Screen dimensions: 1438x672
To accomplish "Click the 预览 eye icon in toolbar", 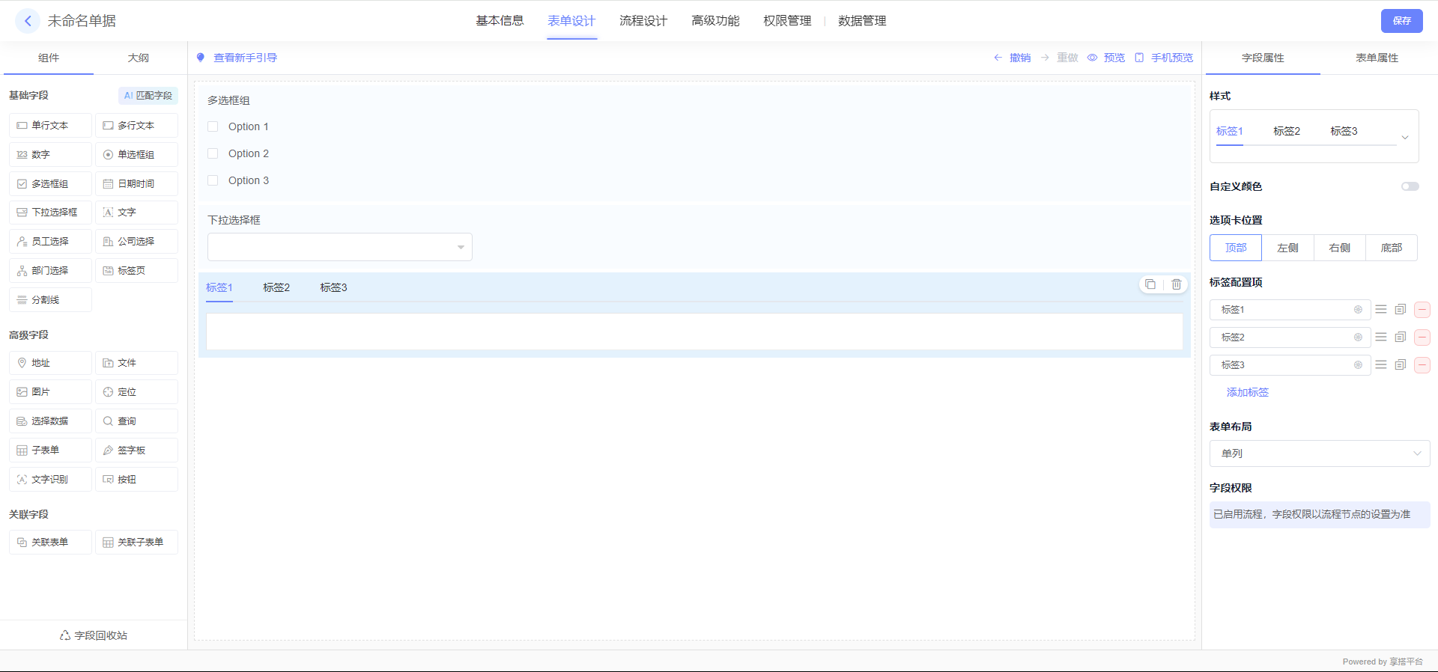I will (x=1093, y=58).
